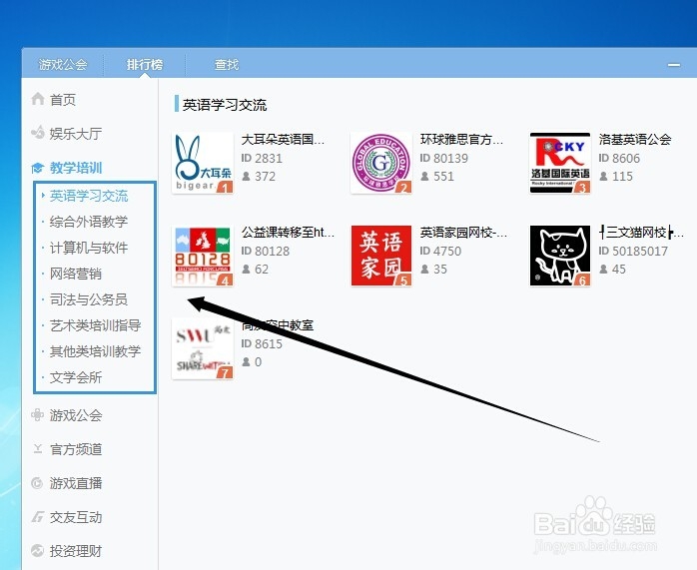Select 文学会所 subcategory
The image size is (697, 570).
click(x=76, y=377)
